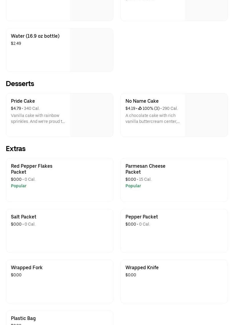
Task: Choose the Salt Packet extra
Action: (x=24, y=217)
